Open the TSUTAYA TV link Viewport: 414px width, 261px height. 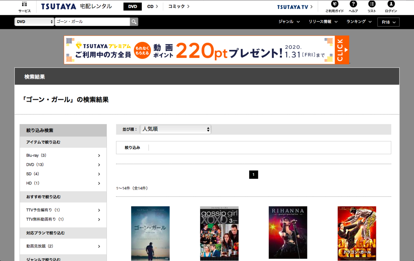point(295,7)
